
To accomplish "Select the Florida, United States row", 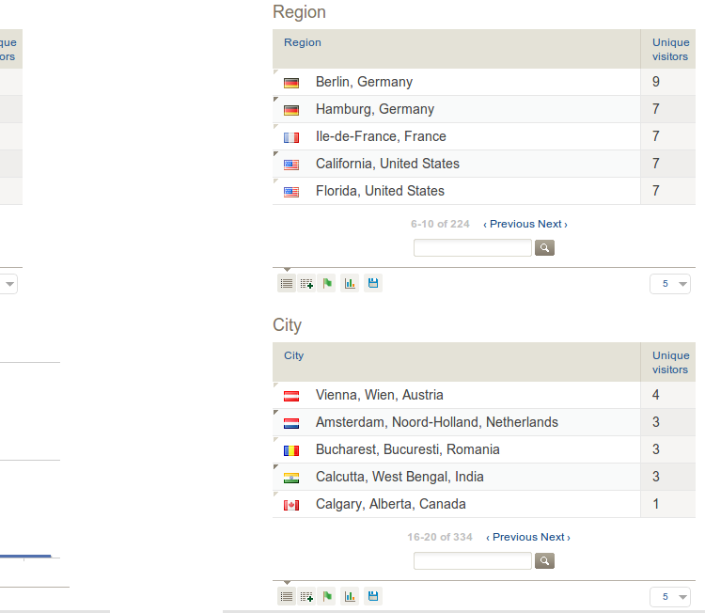I will 484,191.
